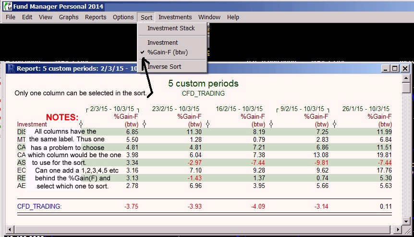Click the divider marker after the 16/2/15 column
This screenshot has height=237, width=414.
coord(271,124)
